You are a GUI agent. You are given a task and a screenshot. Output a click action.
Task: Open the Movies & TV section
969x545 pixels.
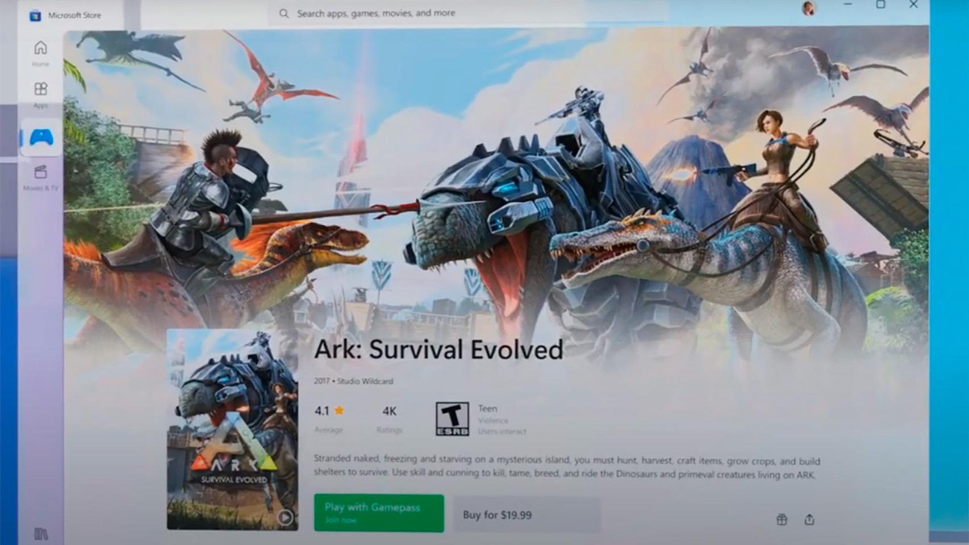40,177
